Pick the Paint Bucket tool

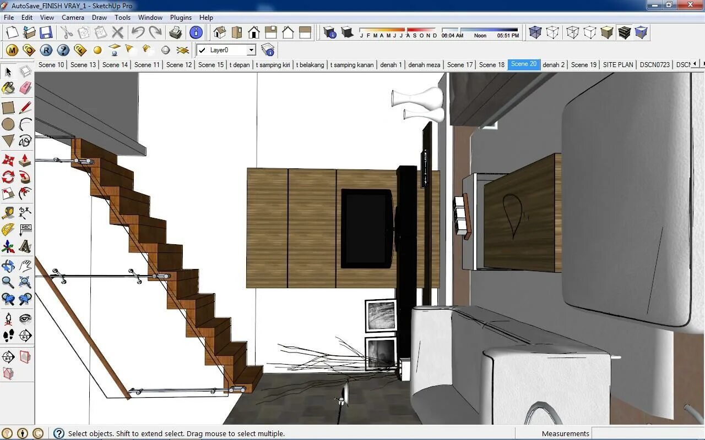(8, 88)
